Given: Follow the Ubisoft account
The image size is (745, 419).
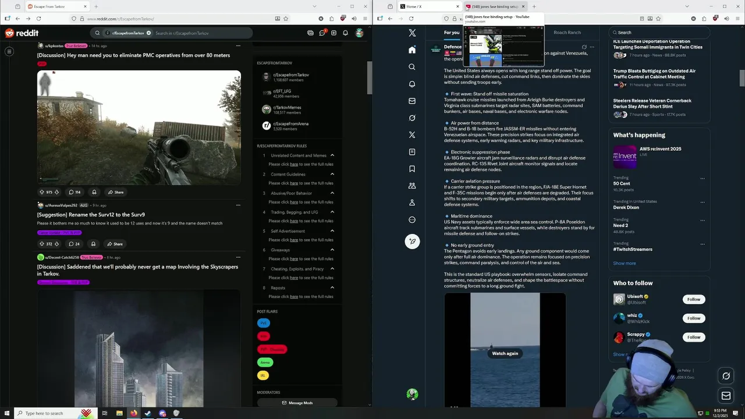Looking at the screenshot, I should point(694,299).
